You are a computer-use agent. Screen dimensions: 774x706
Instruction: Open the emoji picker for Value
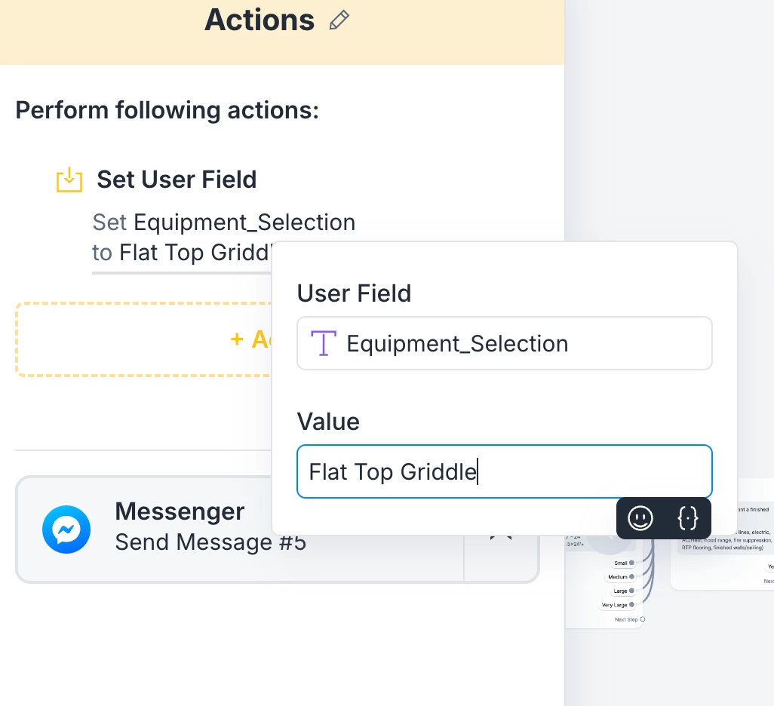[x=640, y=518]
